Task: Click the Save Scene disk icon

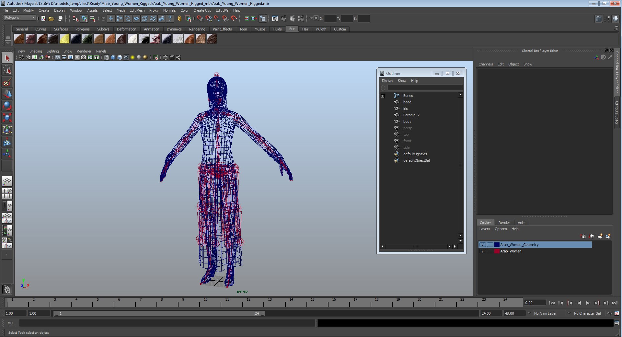Action: coord(60,18)
